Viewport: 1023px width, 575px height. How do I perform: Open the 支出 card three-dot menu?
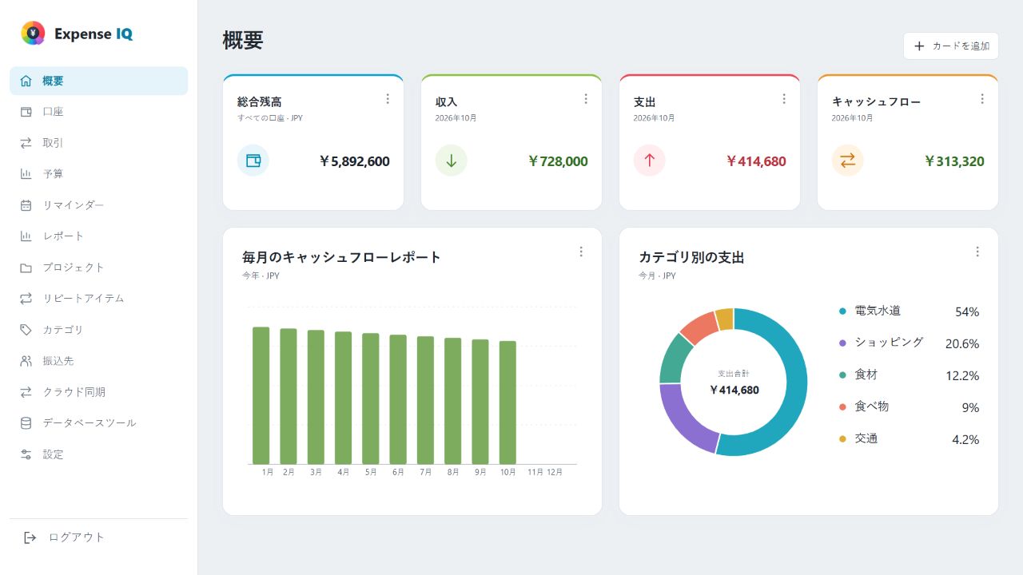[x=784, y=99]
